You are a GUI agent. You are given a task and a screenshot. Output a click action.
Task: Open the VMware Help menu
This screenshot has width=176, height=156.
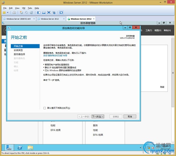(x=37, y=8)
